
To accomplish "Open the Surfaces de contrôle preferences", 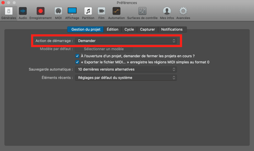I will coord(142,13).
